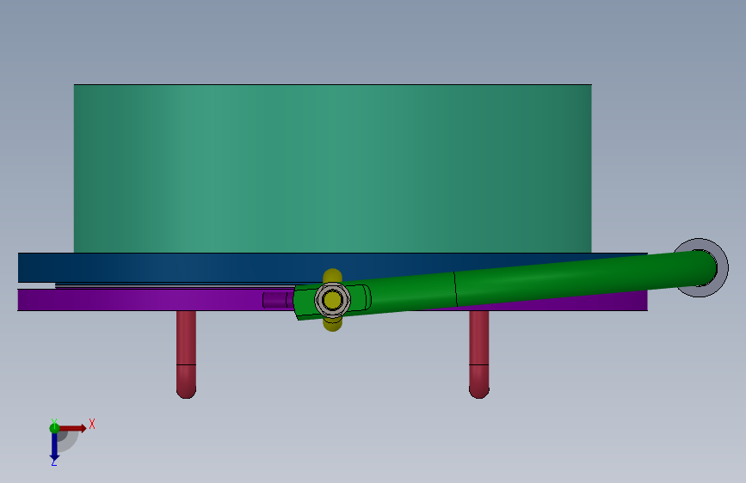This screenshot has height=483, width=746.
Task: Select yellow bolt end above the nut
Action: pos(333,276)
